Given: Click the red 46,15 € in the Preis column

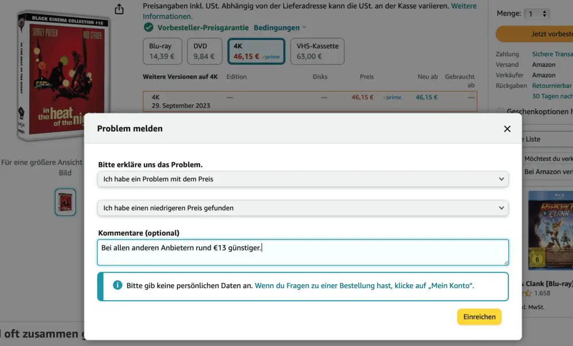Looking at the screenshot, I should click(363, 97).
